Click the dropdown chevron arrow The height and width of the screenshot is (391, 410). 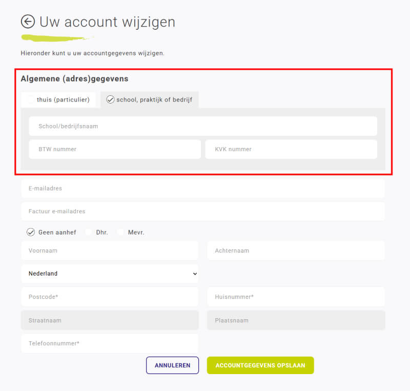[195, 274]
